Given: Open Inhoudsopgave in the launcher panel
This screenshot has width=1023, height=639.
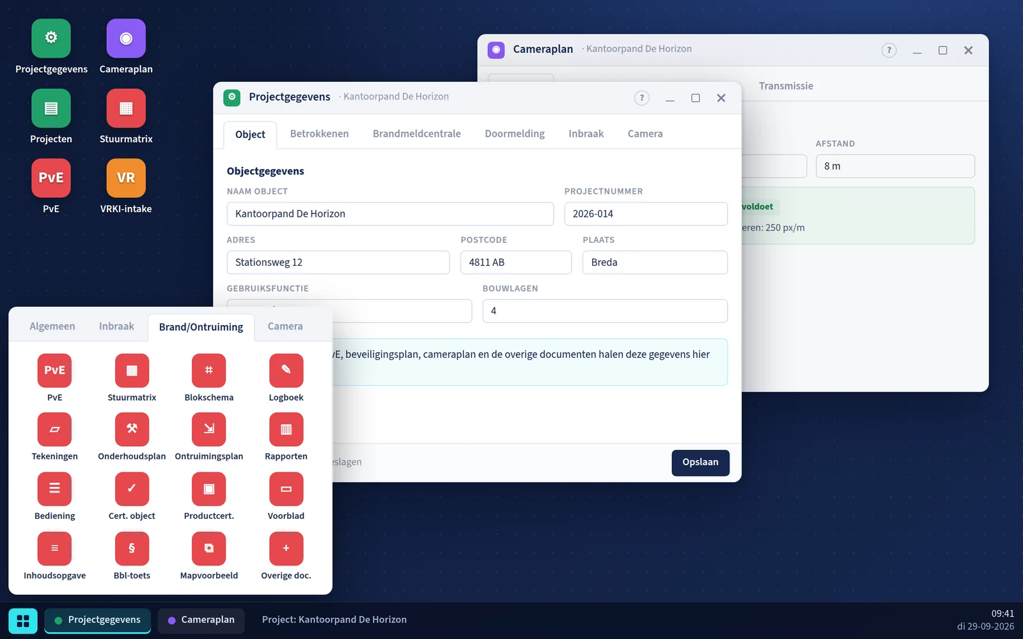Looking at the screenshot, I should click(55, 556).
